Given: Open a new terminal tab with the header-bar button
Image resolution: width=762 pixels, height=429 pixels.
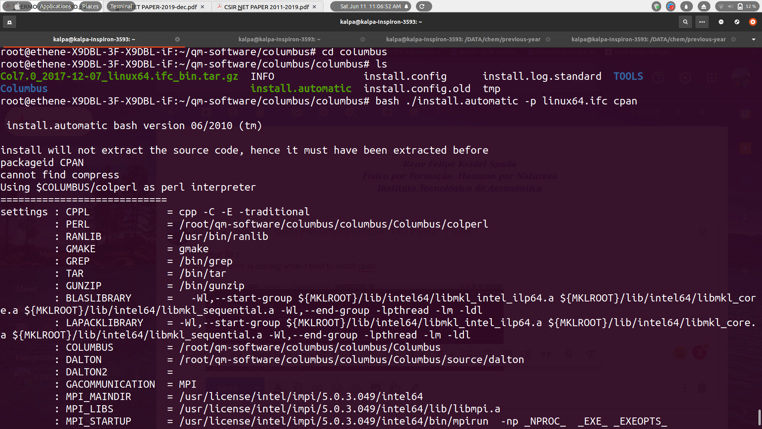Looking at the screenshot, I should click(10, 22).
